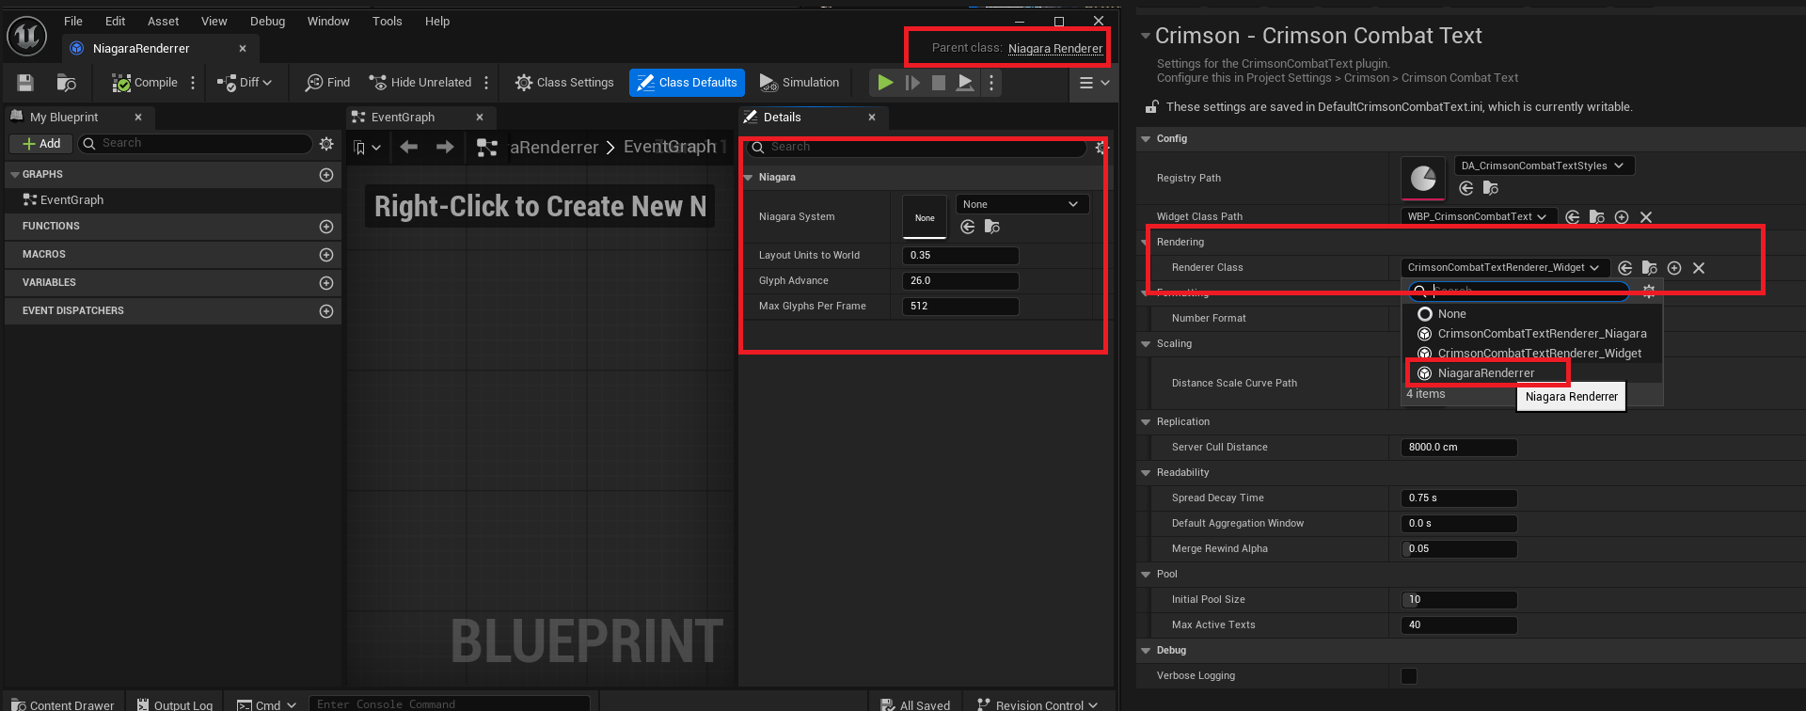Open Class Settings

pos(564,83)
